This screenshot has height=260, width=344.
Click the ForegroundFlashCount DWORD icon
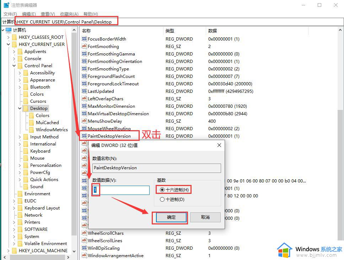coord(84,76)
